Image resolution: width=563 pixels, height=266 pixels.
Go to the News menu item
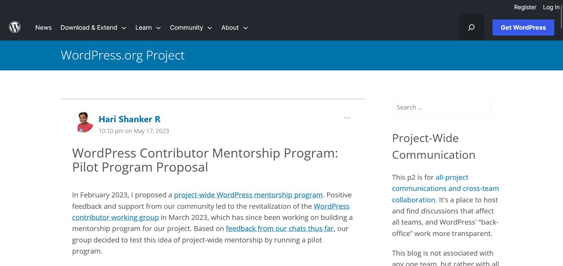[x=43, y=28]
